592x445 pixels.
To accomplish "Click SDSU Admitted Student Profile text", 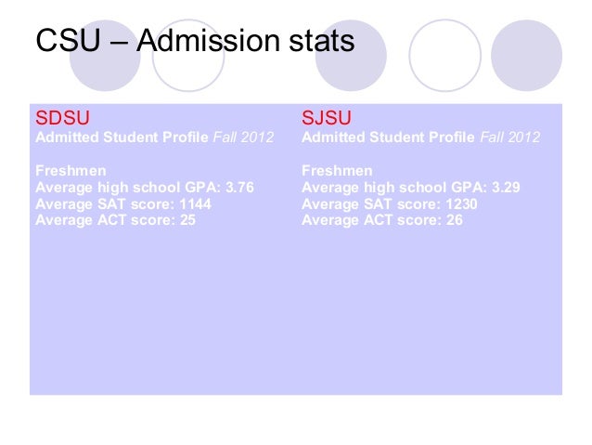I will (122, 137).
